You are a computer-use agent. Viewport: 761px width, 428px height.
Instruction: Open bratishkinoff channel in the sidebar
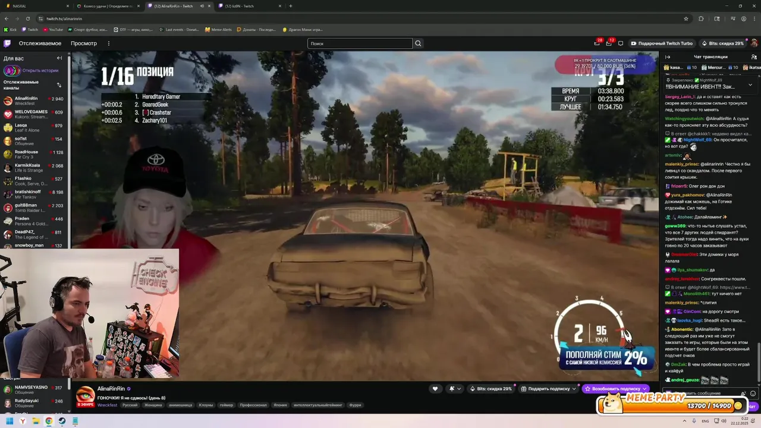[34, 194]
